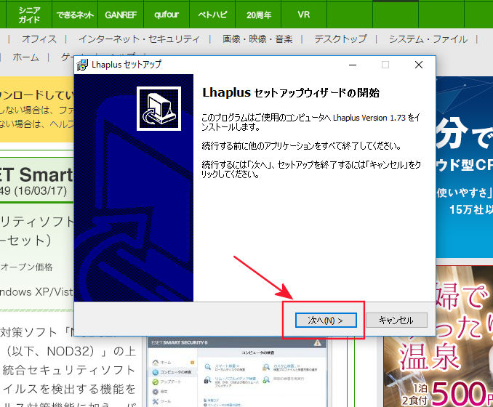The image size is (493, 407).
Task: Go to the オフィス category link
Action: click(x=39, y=39)
